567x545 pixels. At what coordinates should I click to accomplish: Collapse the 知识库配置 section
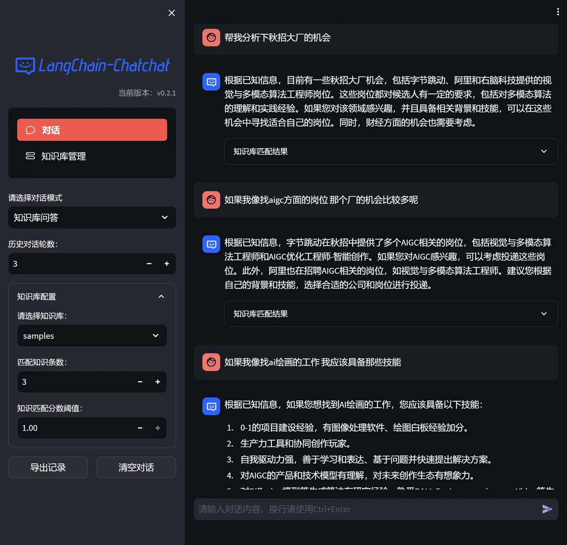point(161,296)
